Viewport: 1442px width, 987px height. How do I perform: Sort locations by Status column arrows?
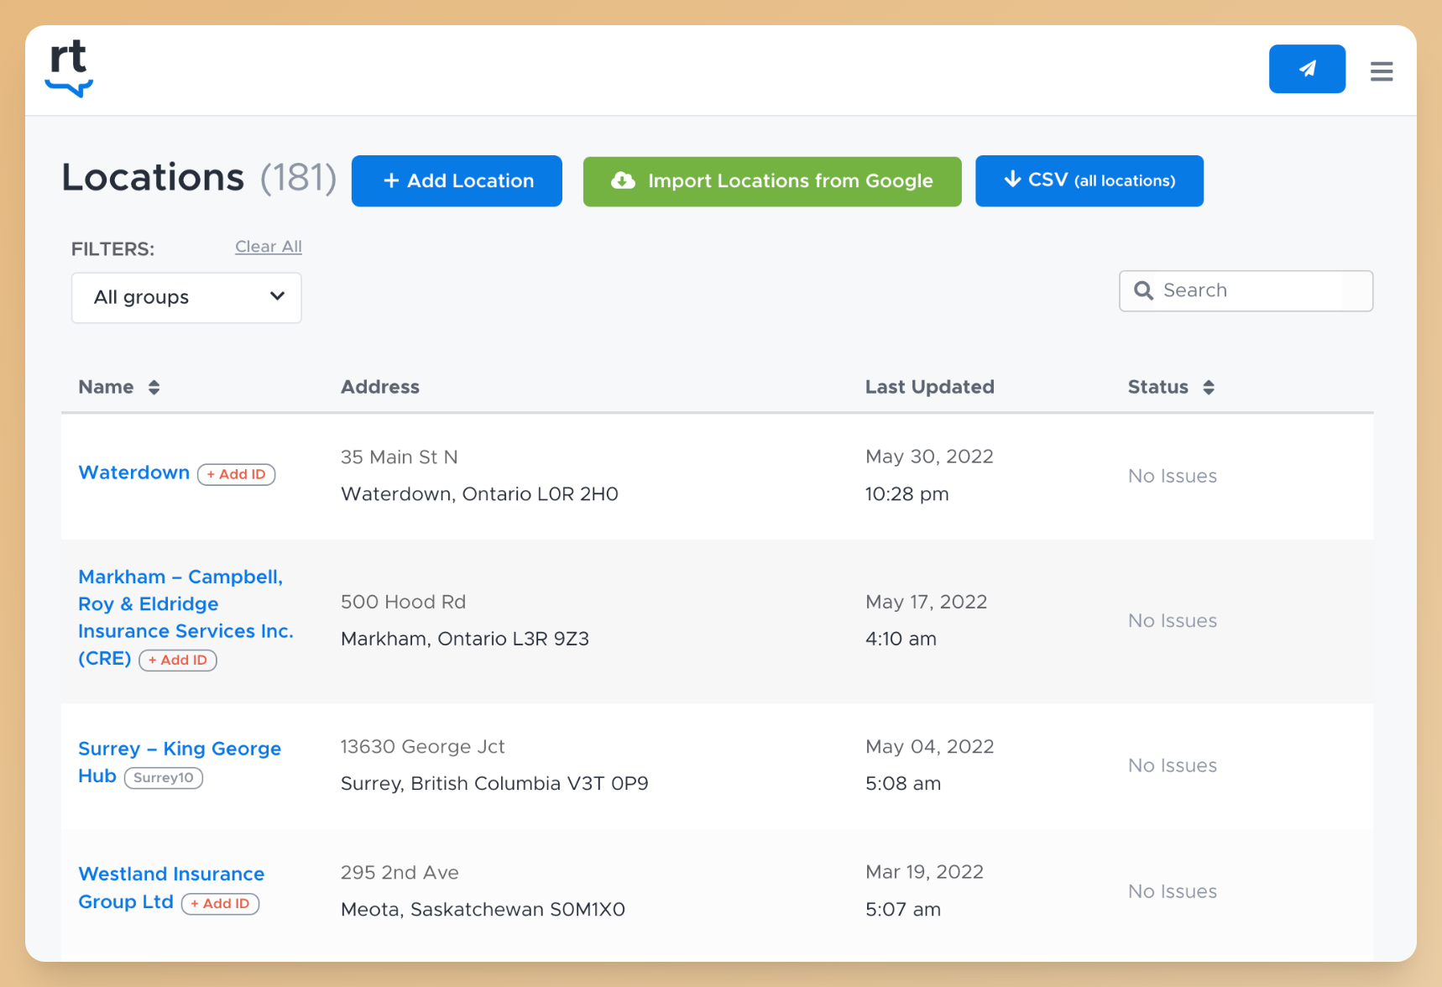click(1208, 387)
